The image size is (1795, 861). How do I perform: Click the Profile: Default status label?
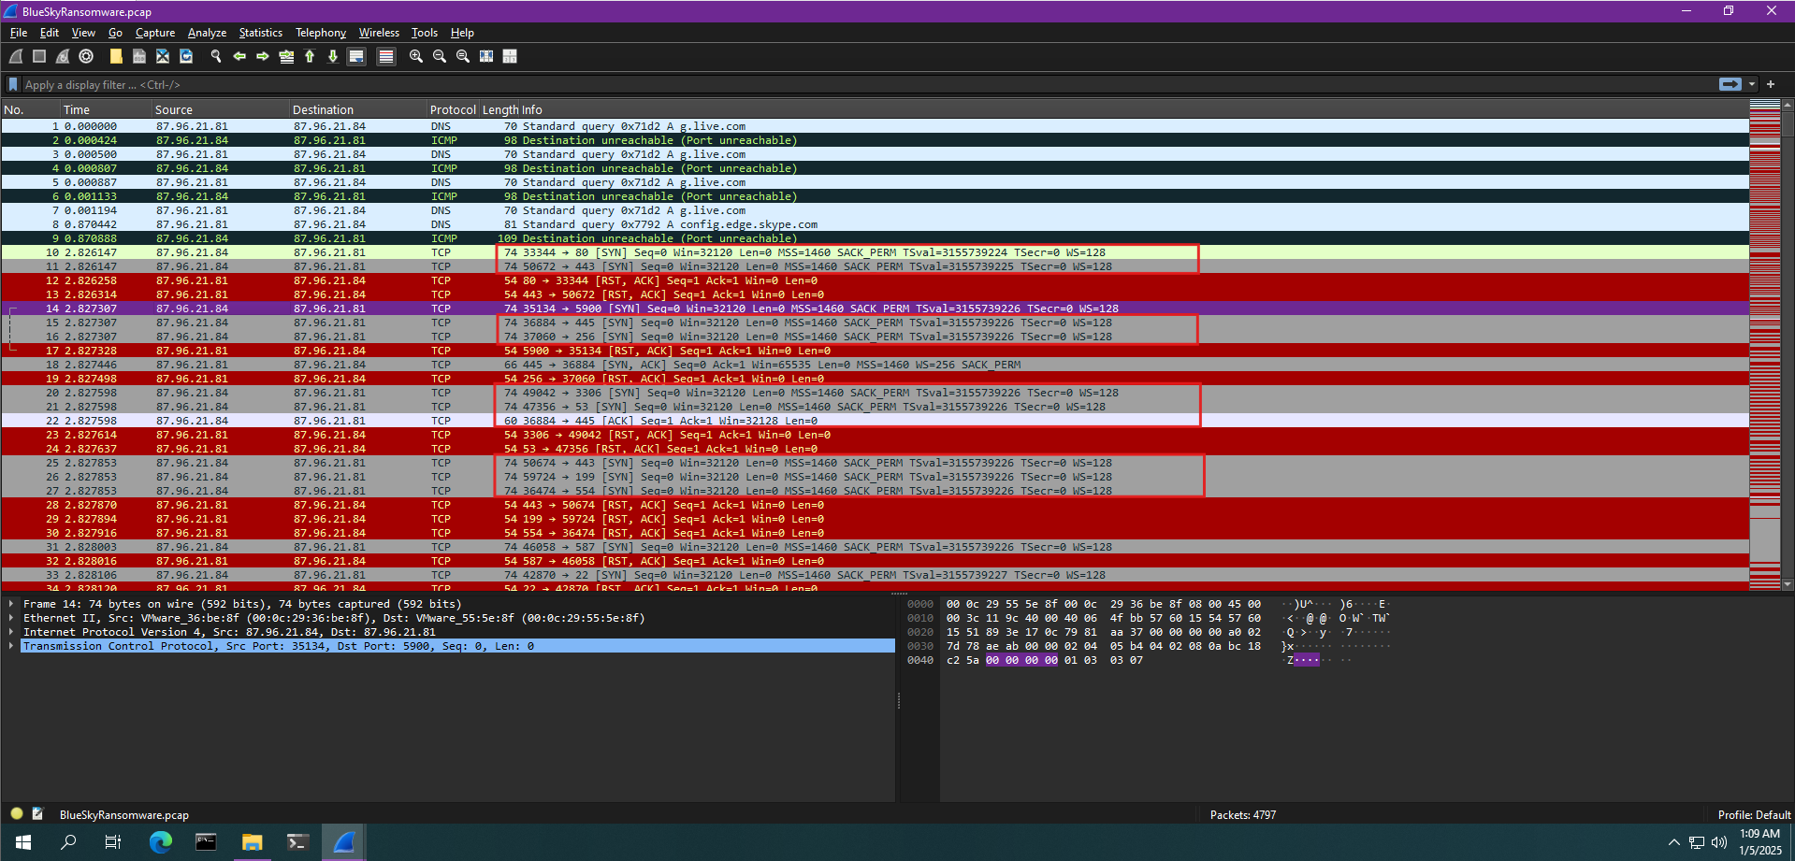coord(1753,815)
